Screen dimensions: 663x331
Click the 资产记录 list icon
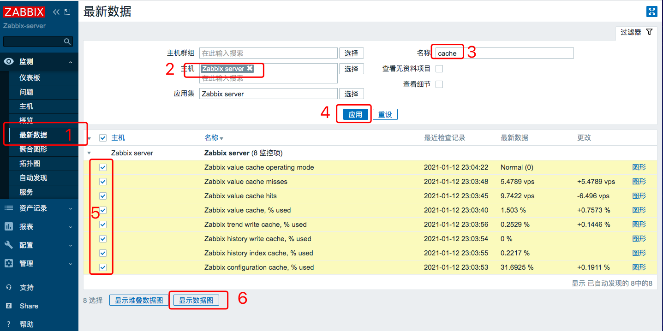pyautogui.click(x=9, y=208)
